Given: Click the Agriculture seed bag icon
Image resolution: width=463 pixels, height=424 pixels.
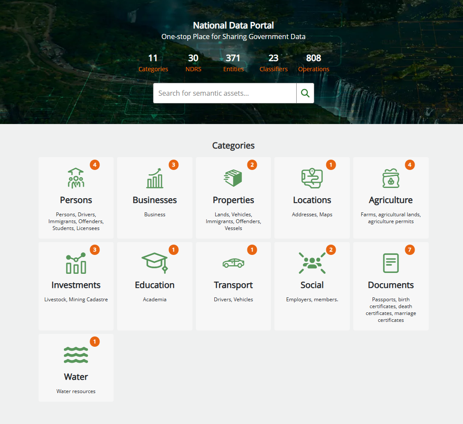Looking at the screenshot, I should pyautogui.click(x=391, y=178).
